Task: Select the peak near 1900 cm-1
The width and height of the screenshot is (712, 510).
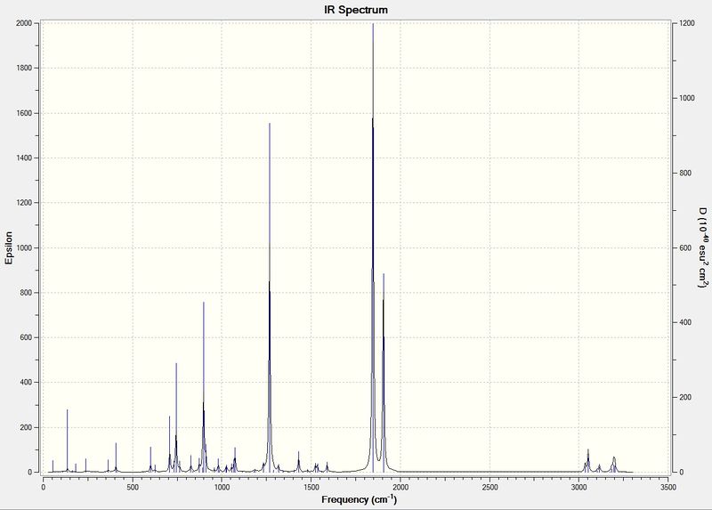Action: pyautogui.click(x=384, y=372)
